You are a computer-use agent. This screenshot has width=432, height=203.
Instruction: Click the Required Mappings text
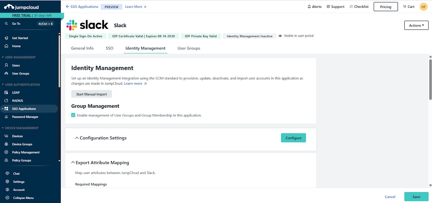91,184
